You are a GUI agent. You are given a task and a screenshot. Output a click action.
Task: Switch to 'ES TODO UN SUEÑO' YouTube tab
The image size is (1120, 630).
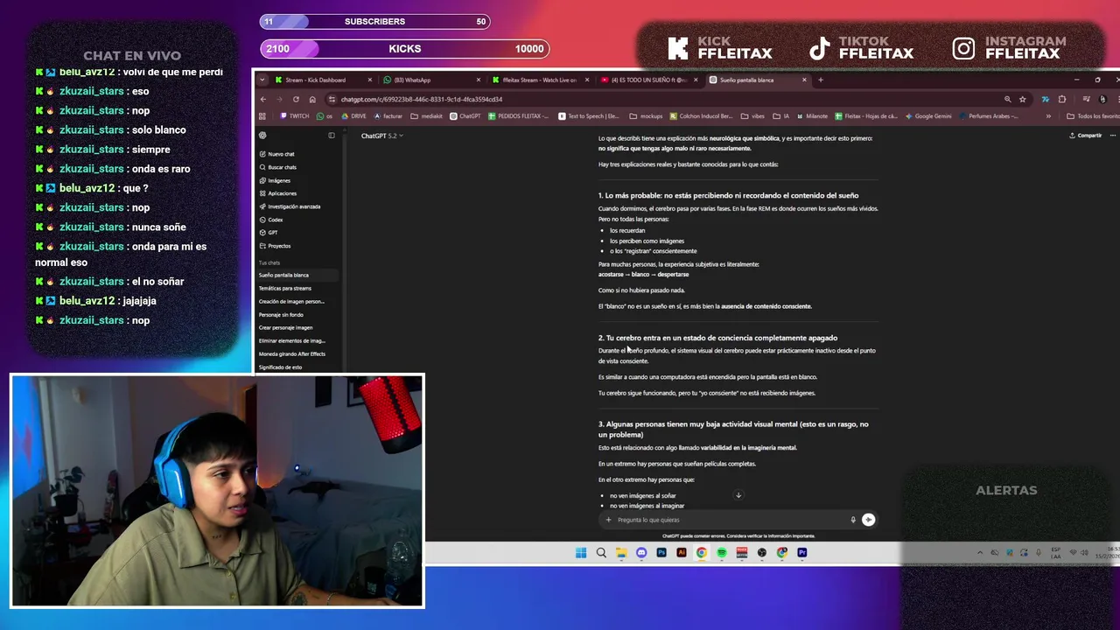click(x=648, y=80)
